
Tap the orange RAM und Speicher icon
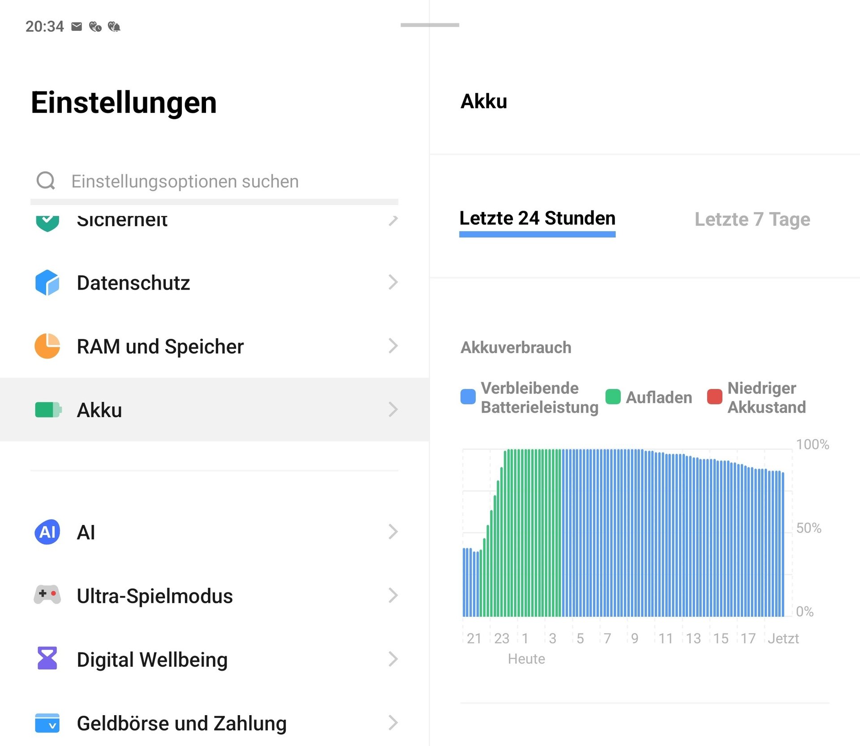tap(47, 346)
